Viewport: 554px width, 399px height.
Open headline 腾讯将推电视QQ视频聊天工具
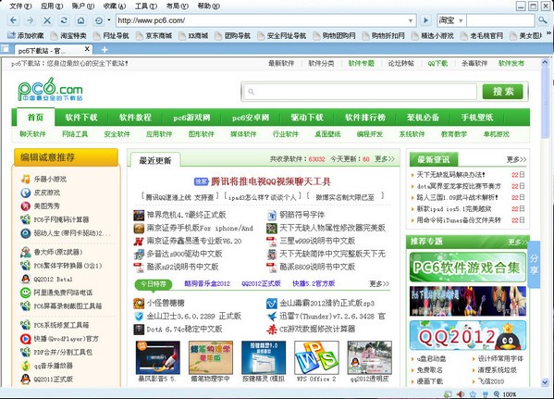click(271, 181)
